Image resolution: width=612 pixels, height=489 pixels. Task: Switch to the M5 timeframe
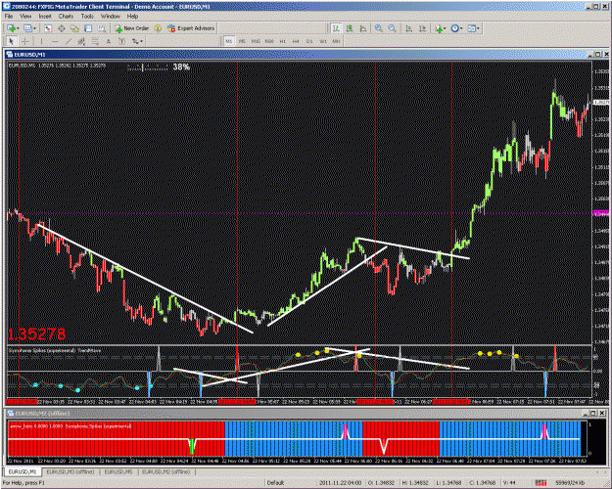[242, 41]
